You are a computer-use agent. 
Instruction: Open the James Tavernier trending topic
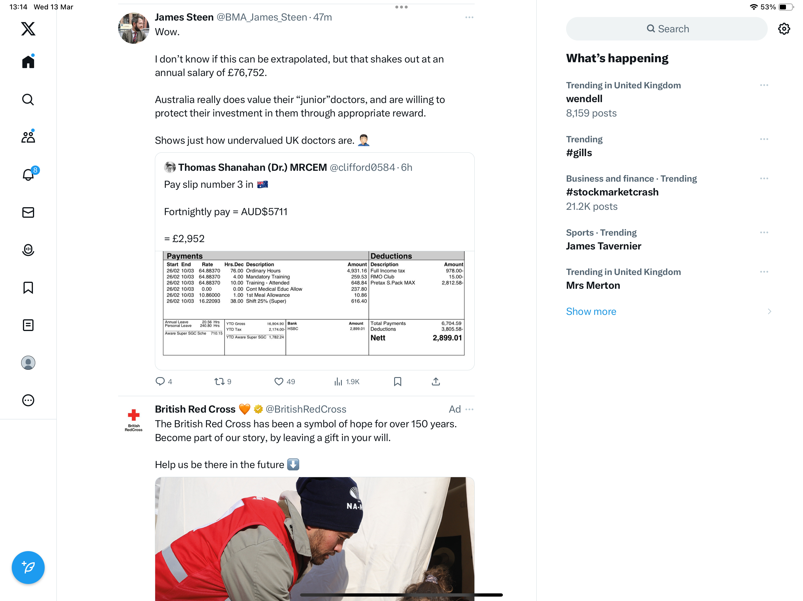coord(603,246)
